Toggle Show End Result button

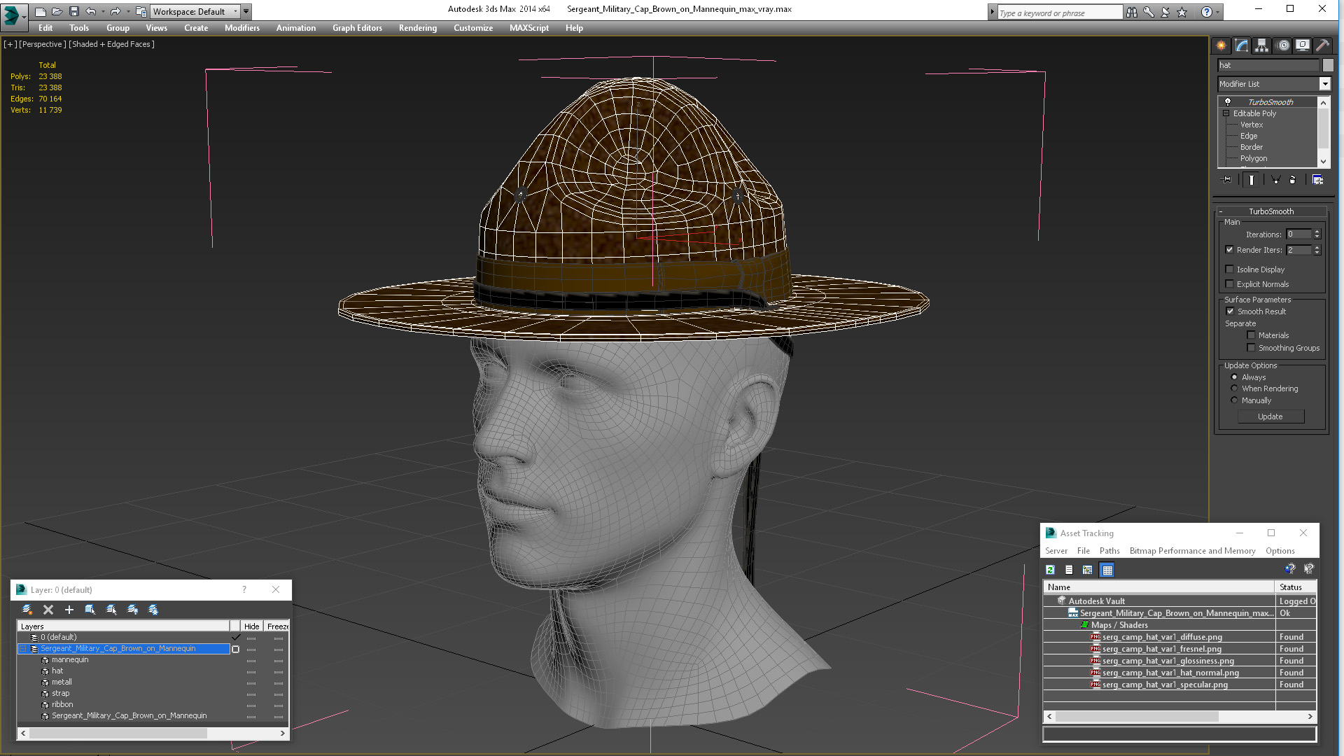click(x=1252, y=180)
